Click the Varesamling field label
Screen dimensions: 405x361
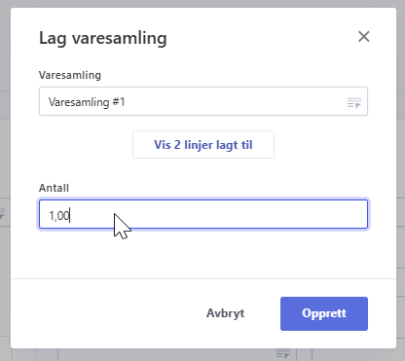click(x=70, y=75)
